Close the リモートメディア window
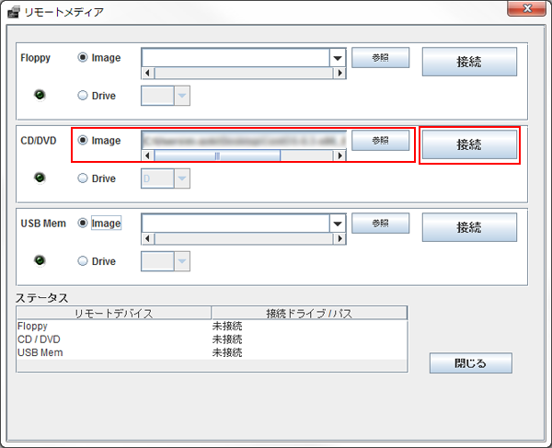 point(526,8)
